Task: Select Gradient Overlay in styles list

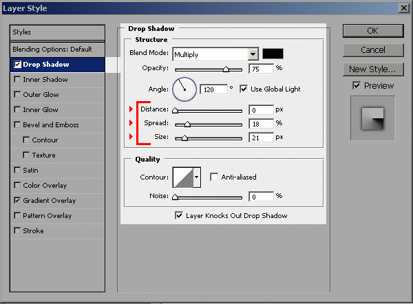Action: point(49,200)
